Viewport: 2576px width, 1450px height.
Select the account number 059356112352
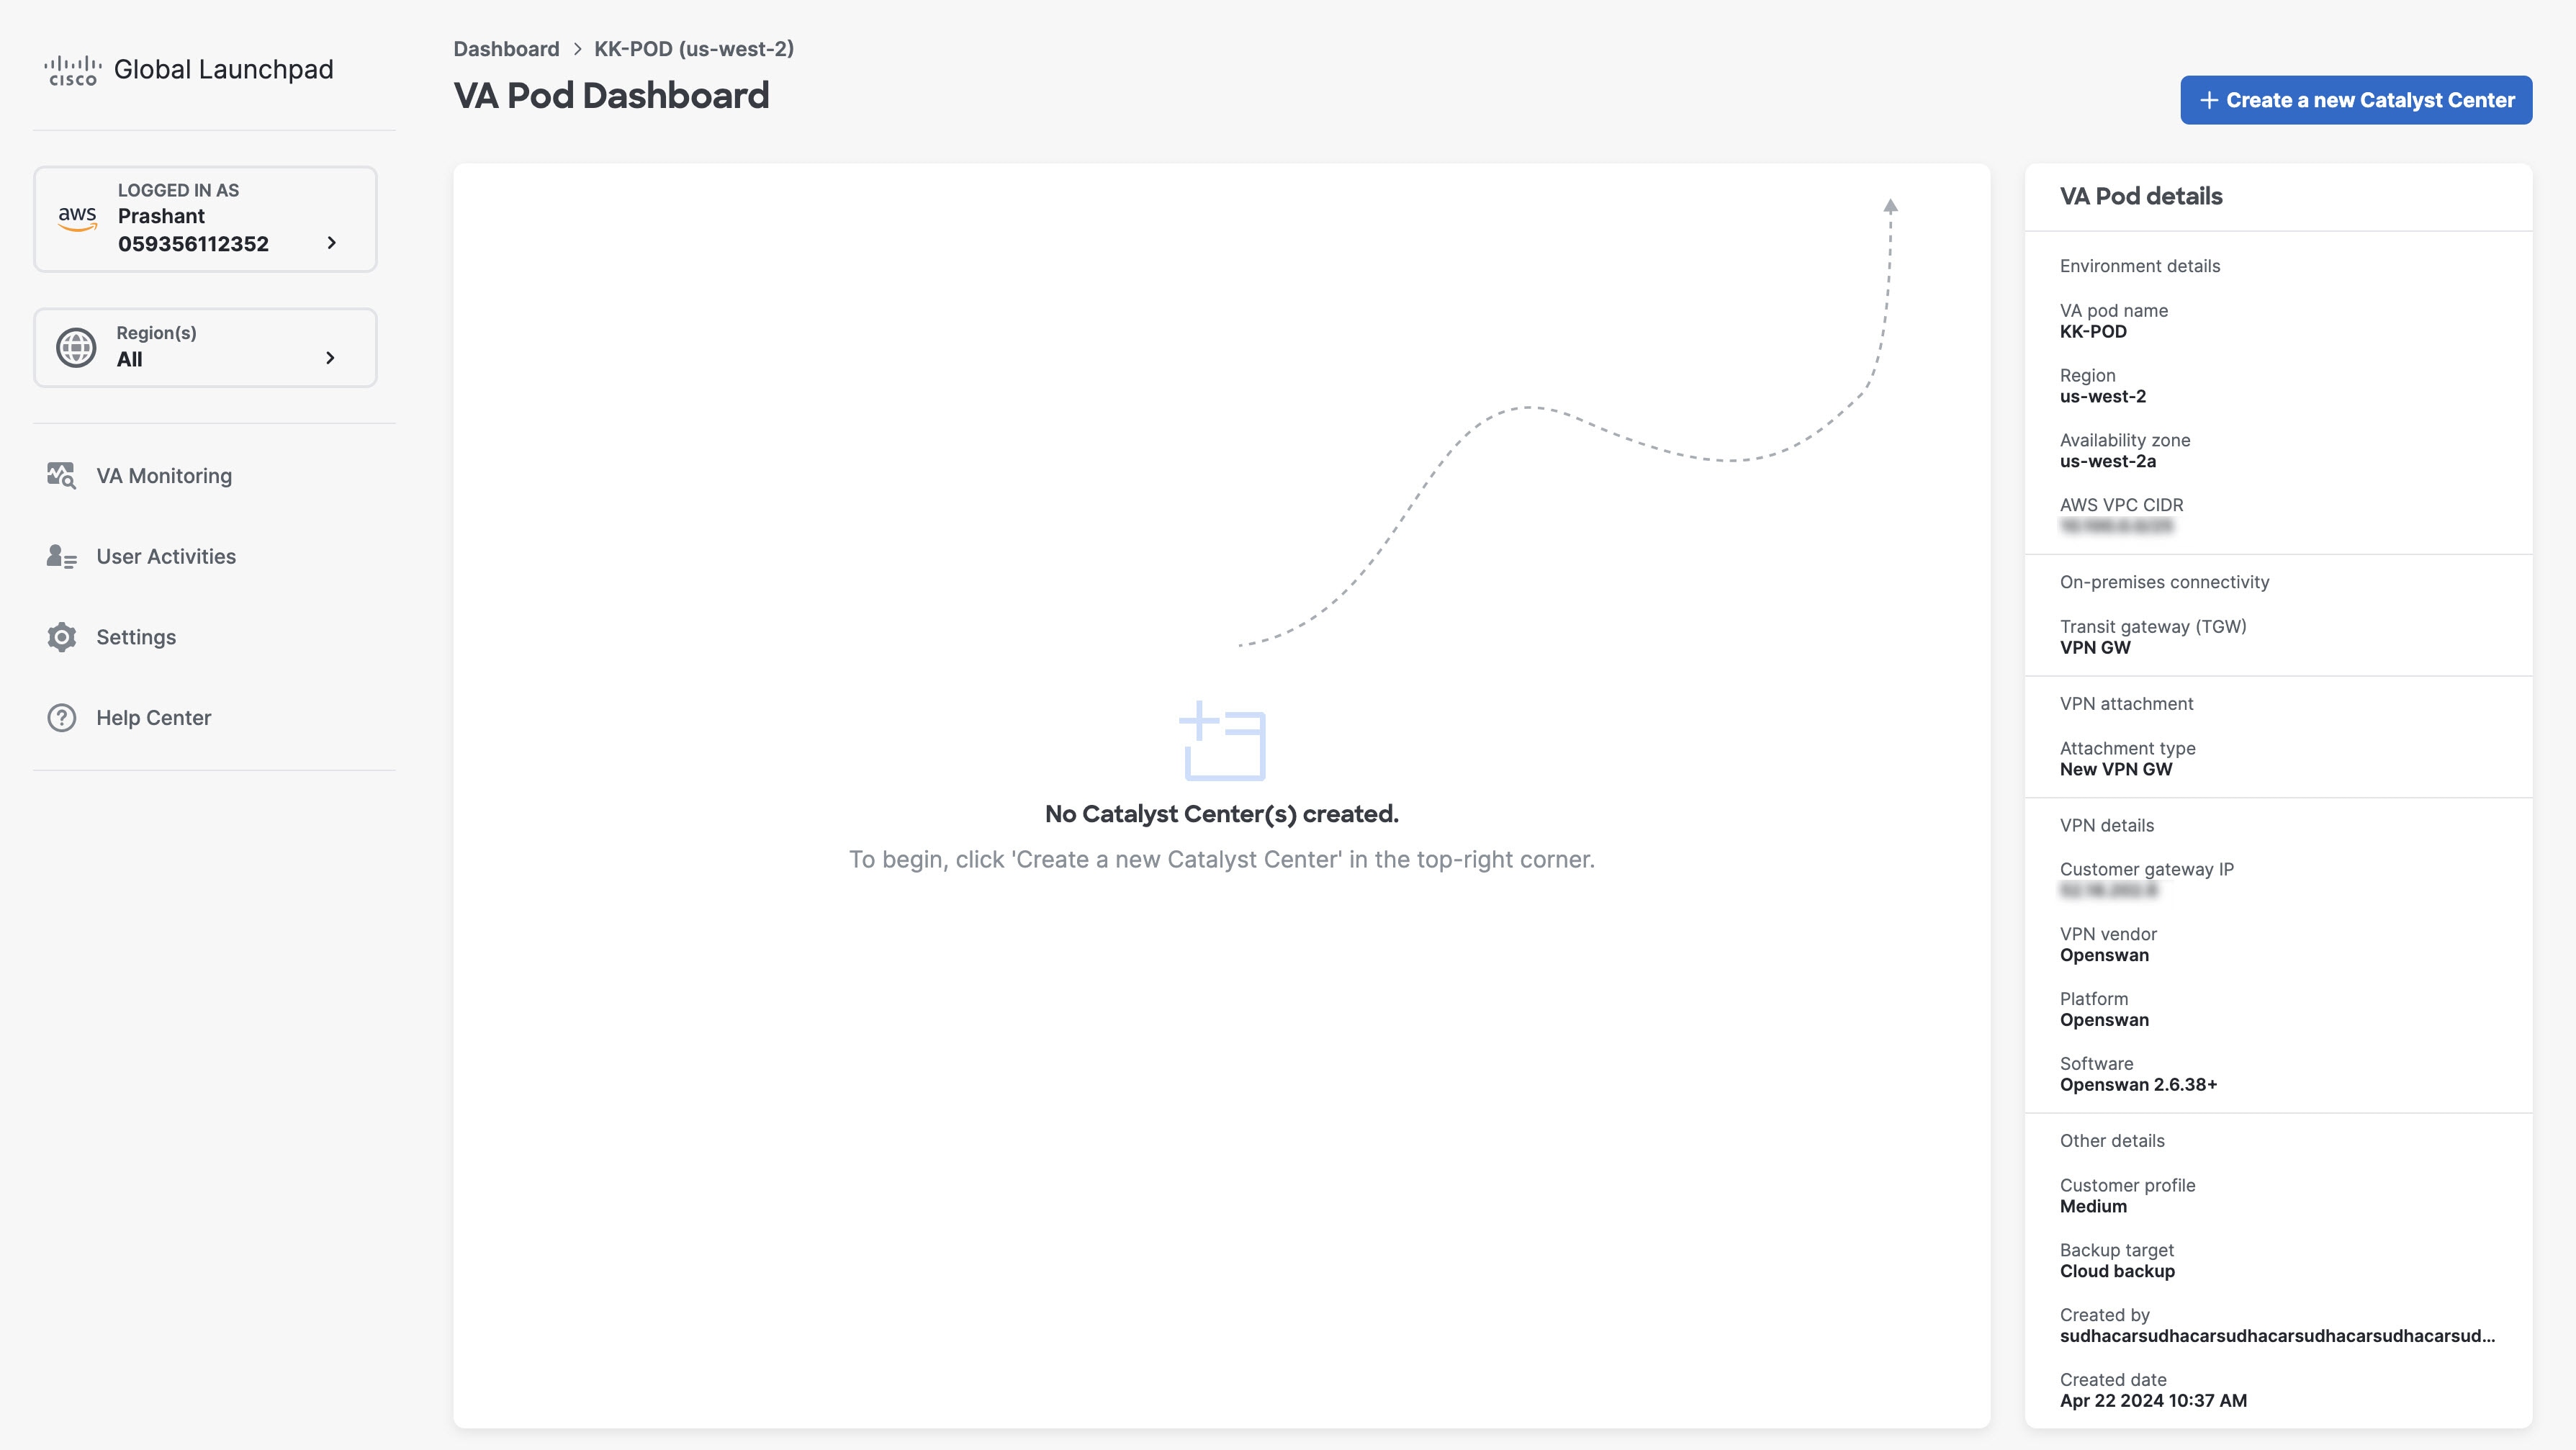[x=193, y=244]
